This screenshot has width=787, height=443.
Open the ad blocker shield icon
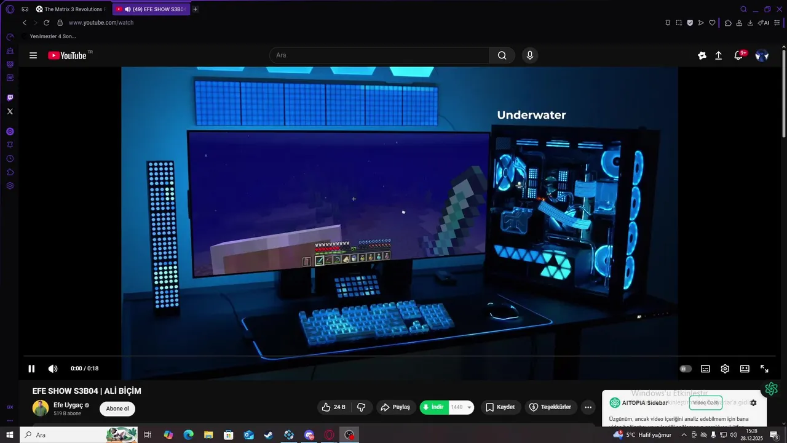[690, 23]
